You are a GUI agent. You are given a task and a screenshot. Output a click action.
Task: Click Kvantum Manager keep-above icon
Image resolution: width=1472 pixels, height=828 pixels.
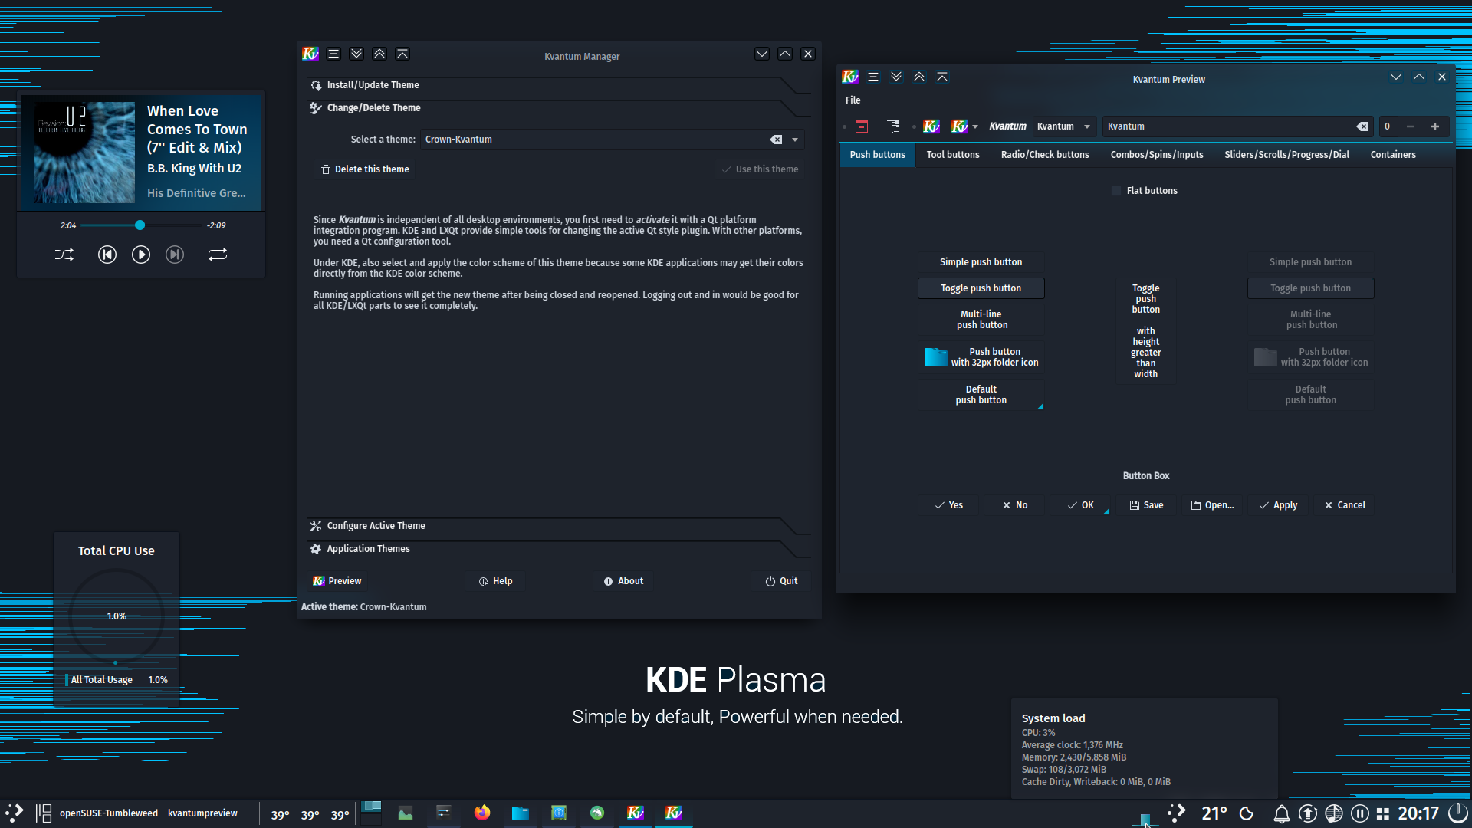[402, 54]
